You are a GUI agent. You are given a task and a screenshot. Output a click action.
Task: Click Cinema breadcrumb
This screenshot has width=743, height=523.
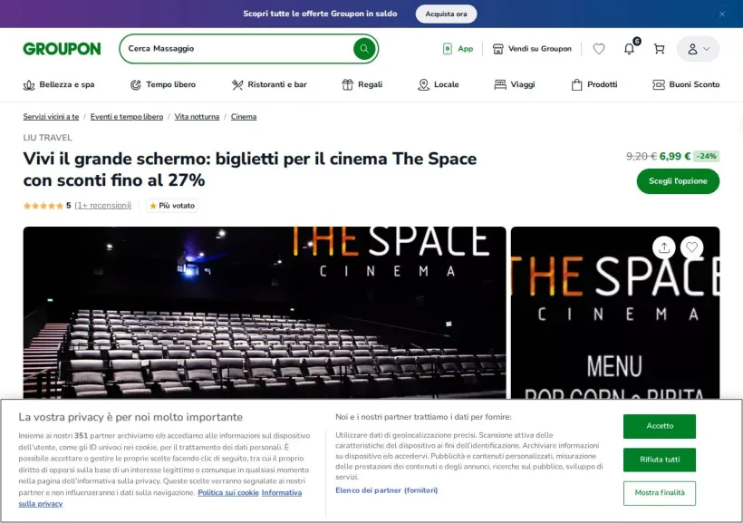coord(244,117)
